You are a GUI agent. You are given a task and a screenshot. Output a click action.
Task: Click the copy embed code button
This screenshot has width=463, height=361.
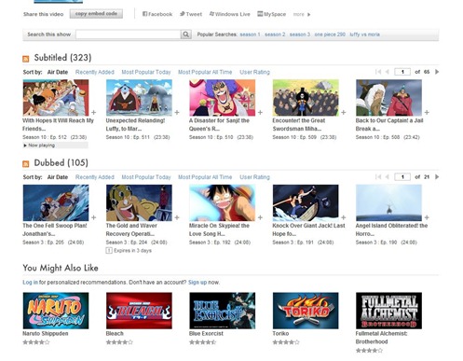(96, 14)
